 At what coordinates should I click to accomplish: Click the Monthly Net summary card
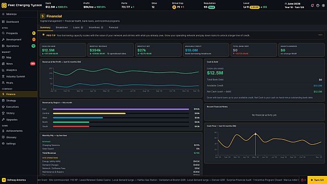point(159,50)
